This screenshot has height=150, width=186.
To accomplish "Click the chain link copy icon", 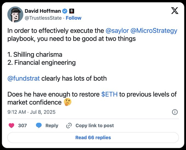I will (x=69, y=126).
